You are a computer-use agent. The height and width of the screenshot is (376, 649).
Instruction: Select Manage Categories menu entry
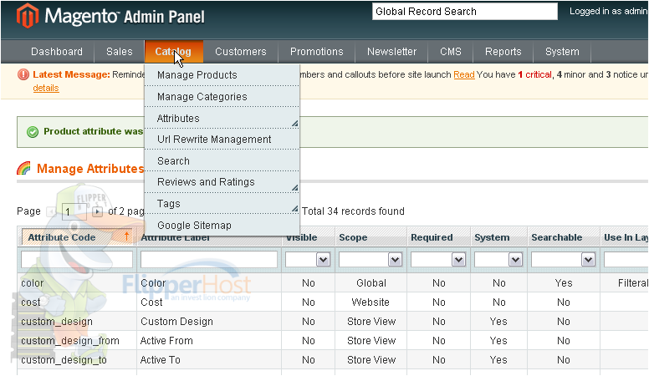tap(222, 97)
